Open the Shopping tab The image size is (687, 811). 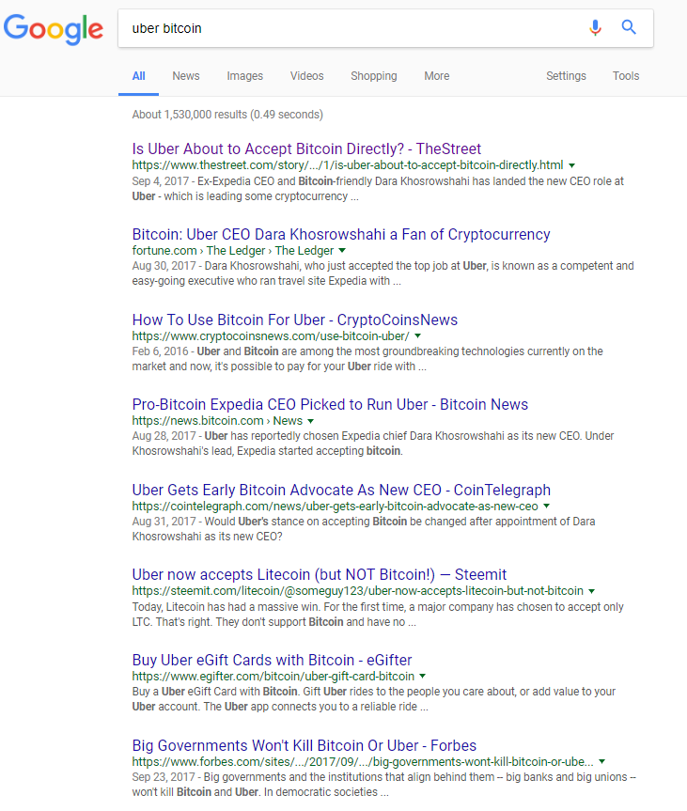click(373, 76)
